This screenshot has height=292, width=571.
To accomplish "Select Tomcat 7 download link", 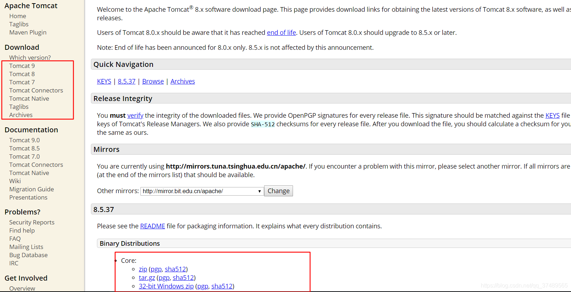I will pos(22,82).
